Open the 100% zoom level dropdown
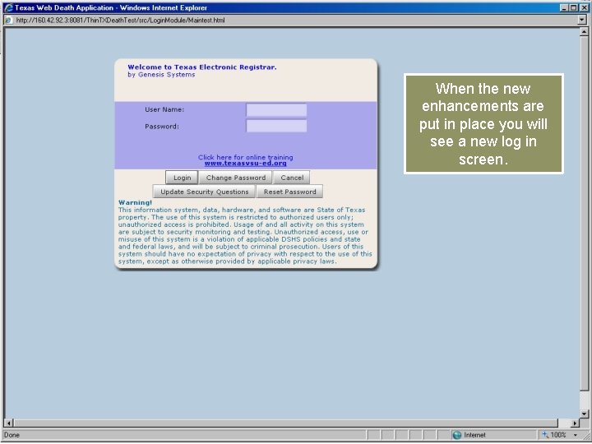The image size is (592, 444). 576,435
